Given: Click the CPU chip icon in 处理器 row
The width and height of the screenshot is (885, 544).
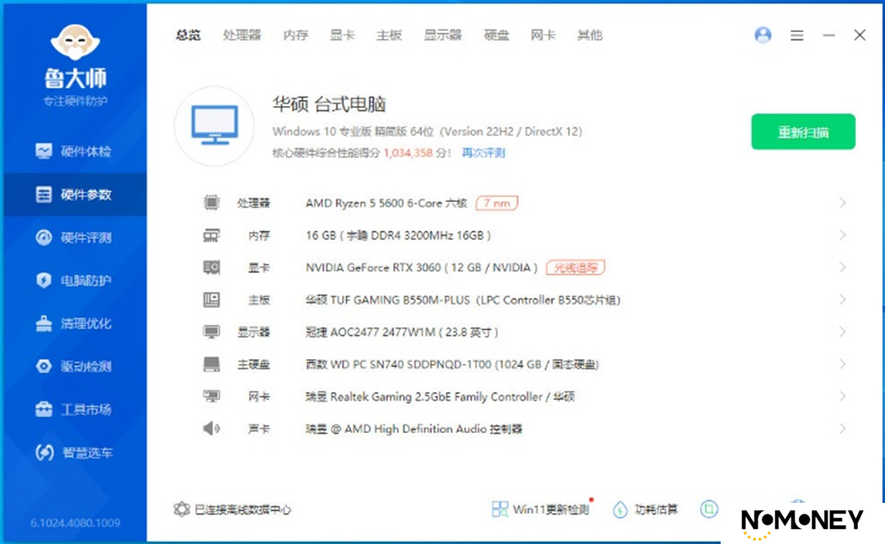Looking at the screenshot, I should pos(211,203).
